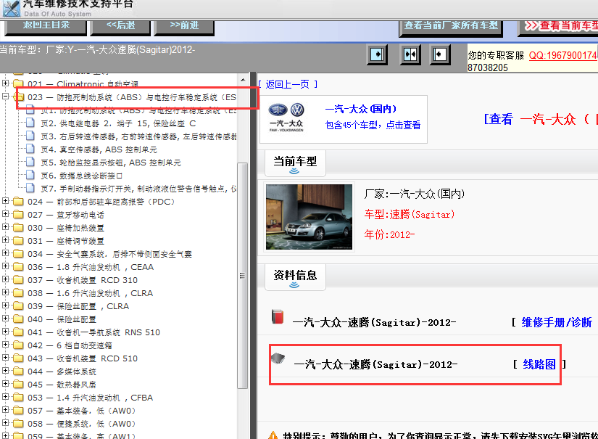Click the red book icon for repair manual

coord(278,317)
